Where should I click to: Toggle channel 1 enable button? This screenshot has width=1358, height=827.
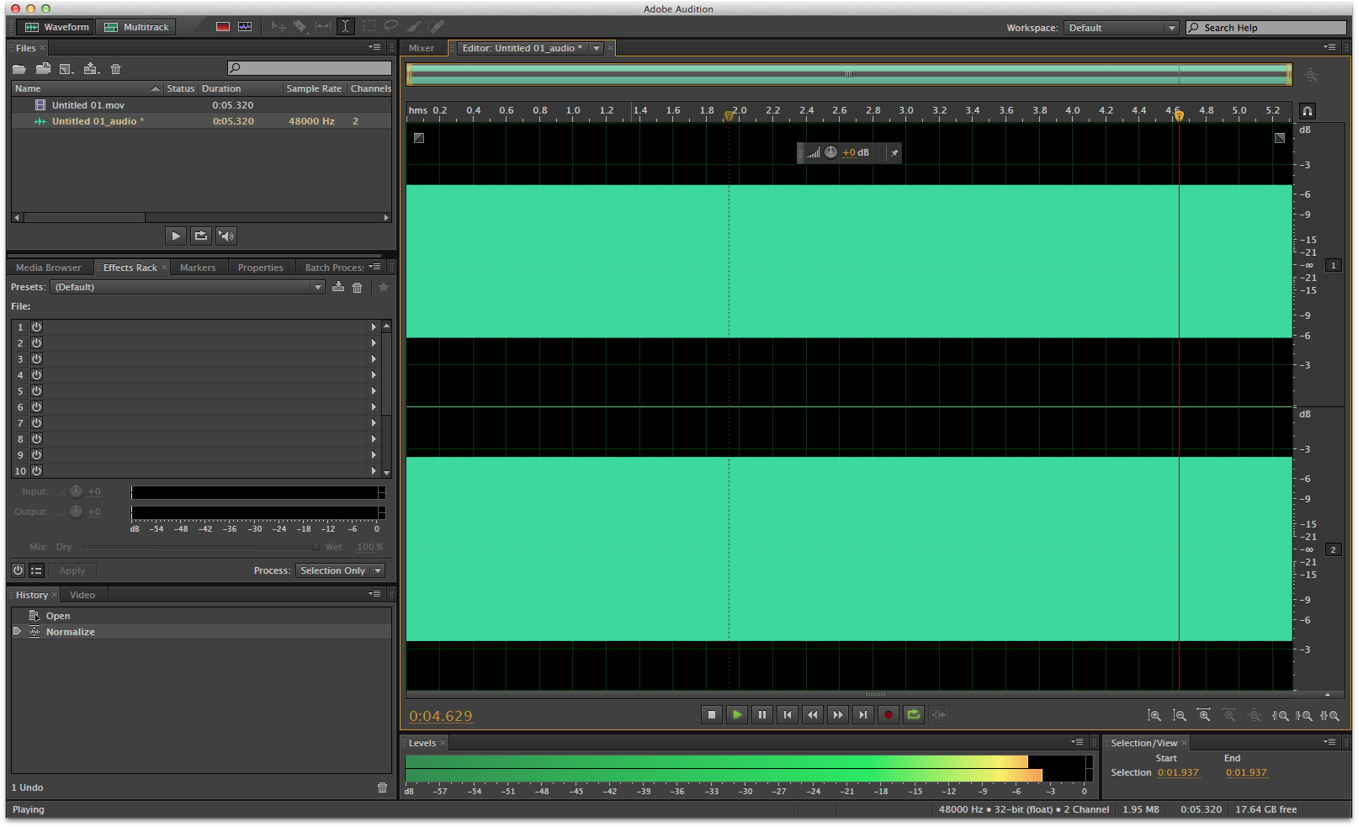click(1334, 266)
